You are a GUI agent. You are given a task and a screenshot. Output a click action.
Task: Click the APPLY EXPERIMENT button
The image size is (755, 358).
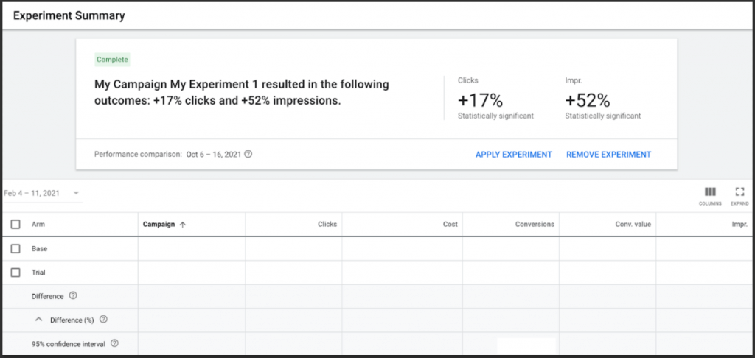[x=514, y=155]
